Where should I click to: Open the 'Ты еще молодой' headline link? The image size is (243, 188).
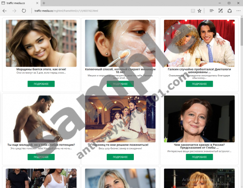pos(41,145)
